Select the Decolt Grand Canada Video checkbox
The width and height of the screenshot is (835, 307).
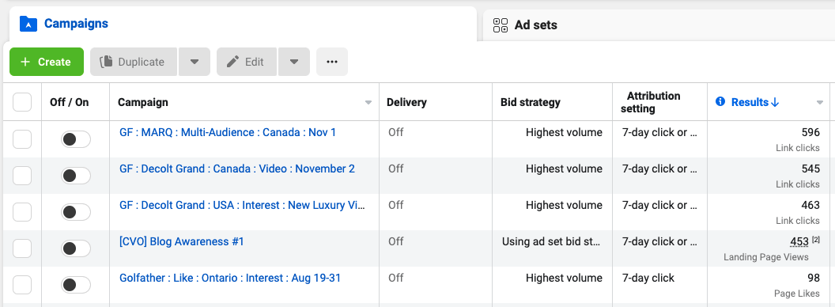coord(22,176)
